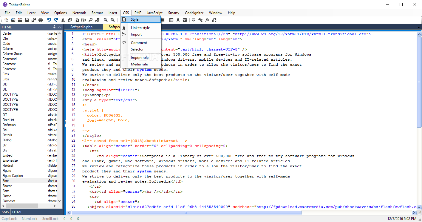
Task: Open the Window menu
Action: pyautogui.click(x=215, y=13)
